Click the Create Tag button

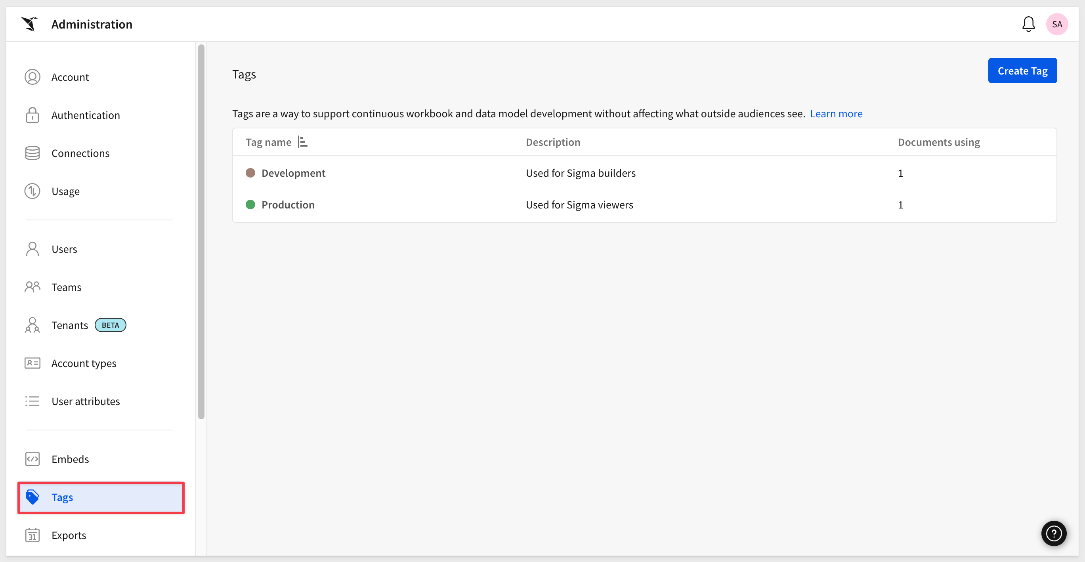click(x=1022, y=71)
